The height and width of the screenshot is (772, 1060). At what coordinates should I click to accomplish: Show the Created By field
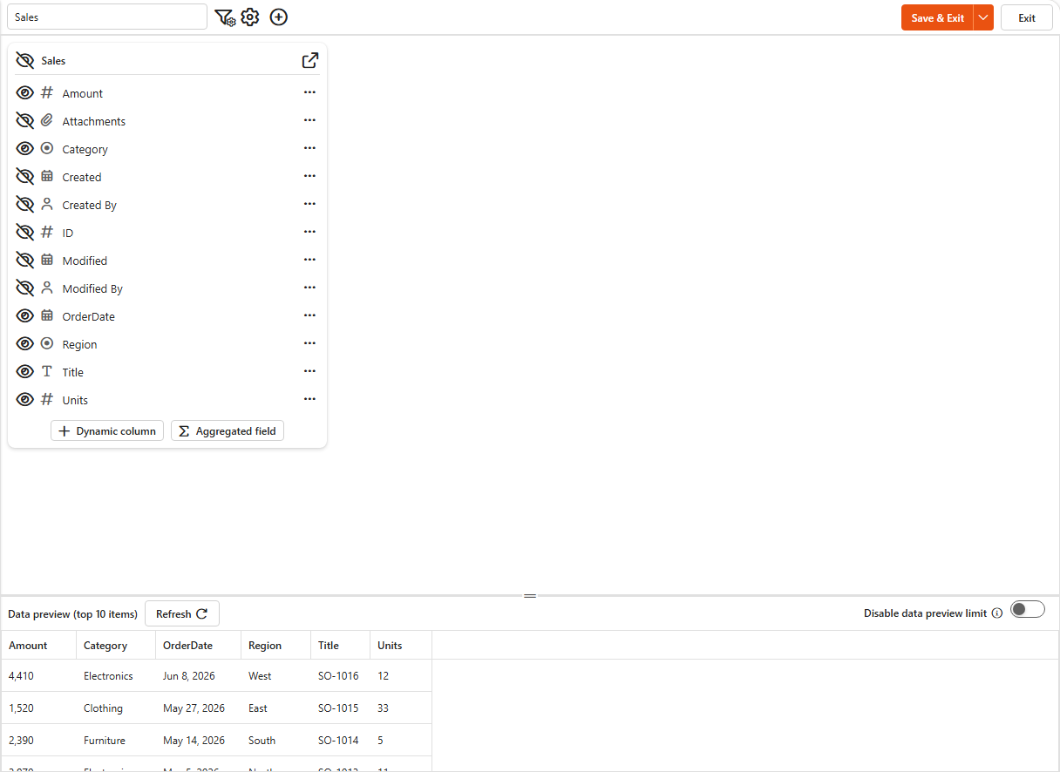(25, 204)
